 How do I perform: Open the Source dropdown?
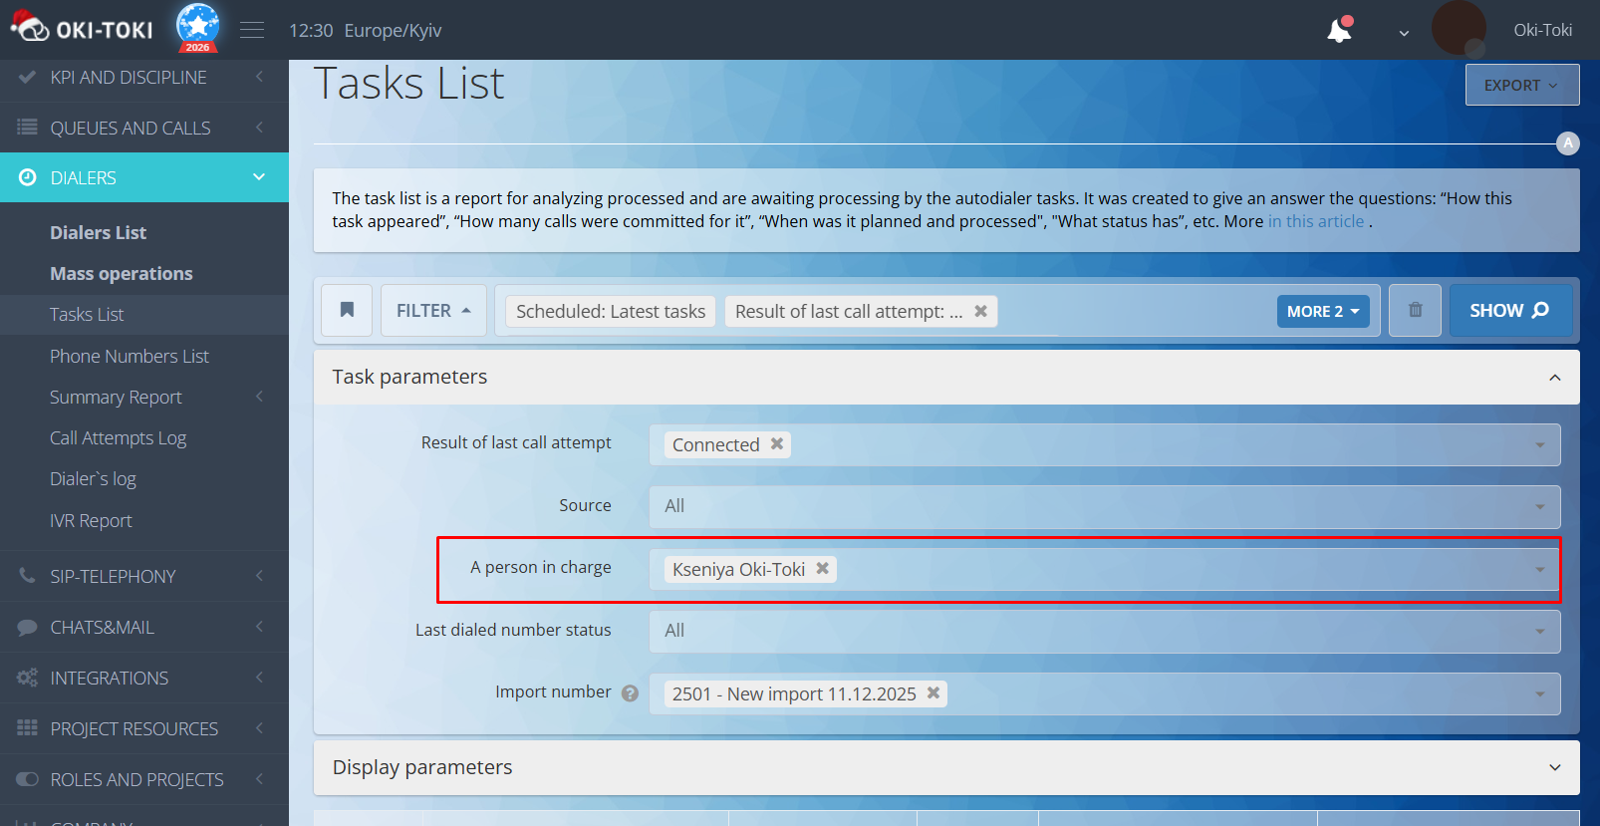click(x=1104, y=506)
